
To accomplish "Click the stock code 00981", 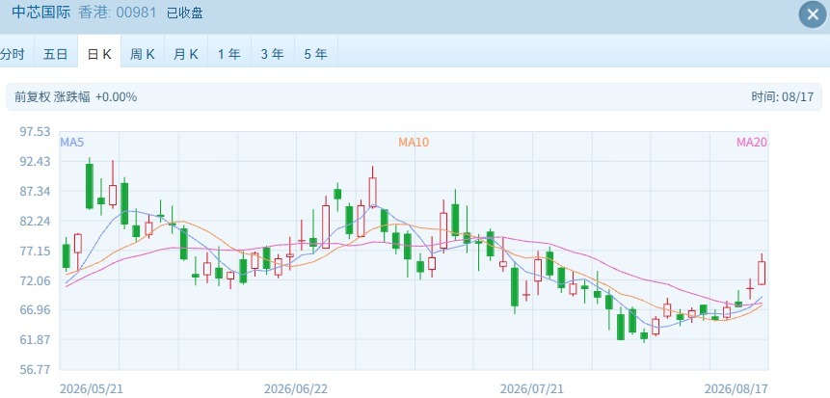I will 137,13.
